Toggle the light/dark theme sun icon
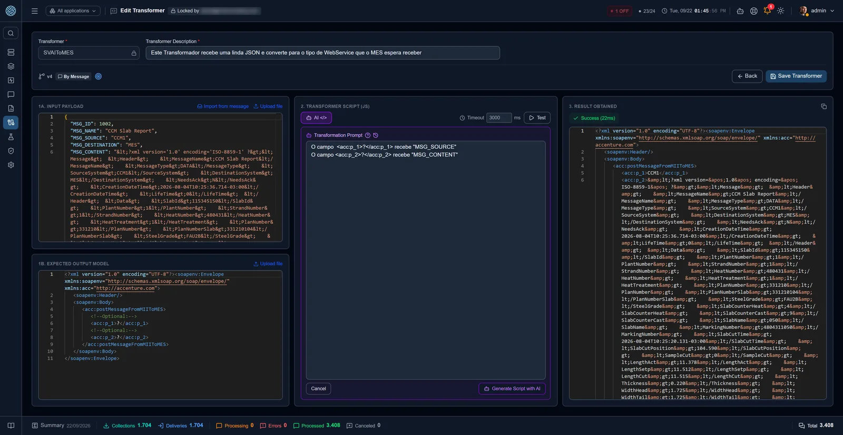The width and height of the screenshot is (843, 435). 781,11
